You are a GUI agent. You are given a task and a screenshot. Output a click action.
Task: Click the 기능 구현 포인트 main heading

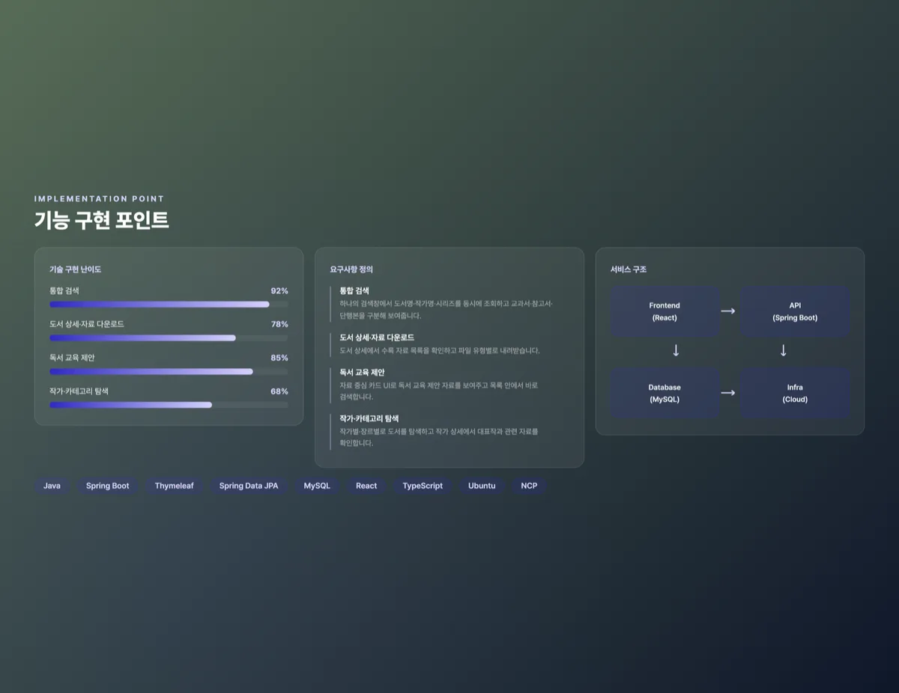(x=101, y=221)
